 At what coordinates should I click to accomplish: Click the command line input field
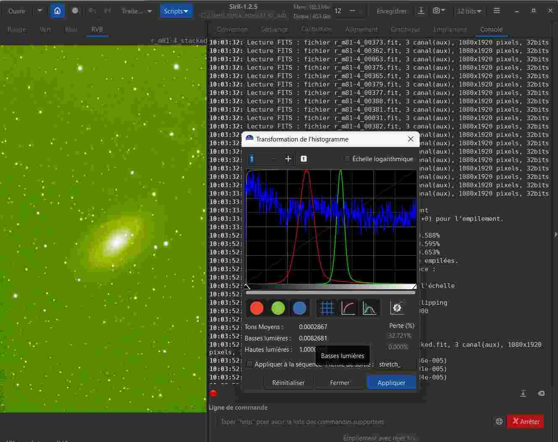352,421
